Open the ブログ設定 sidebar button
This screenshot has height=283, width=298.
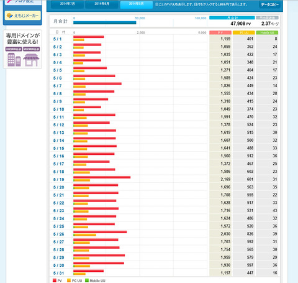point(23,2)
